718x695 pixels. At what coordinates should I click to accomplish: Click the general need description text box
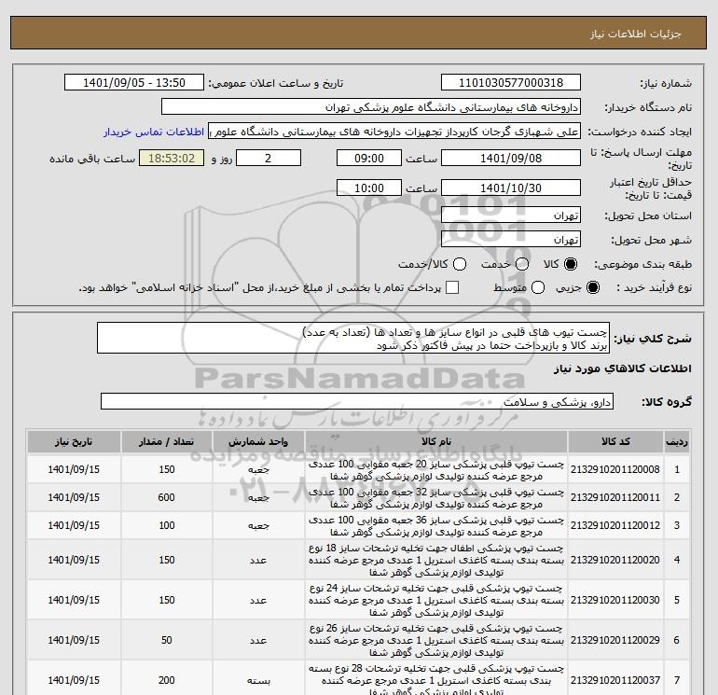click(353, 338)
